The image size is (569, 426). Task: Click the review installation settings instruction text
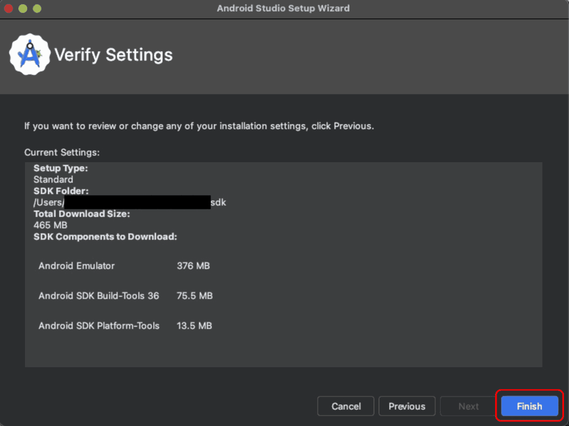coord(199,126)
